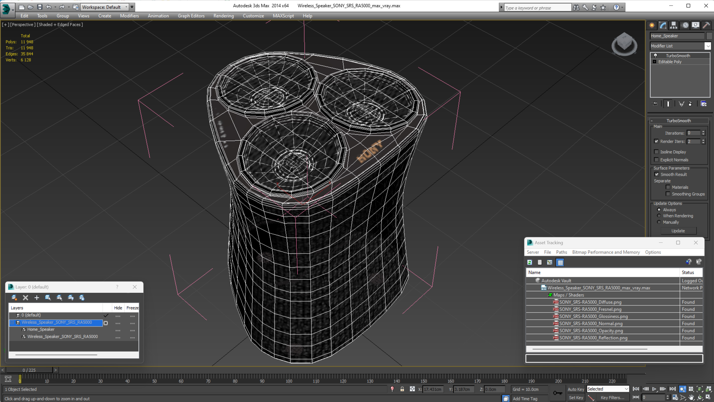Click the SONY_SRS-RA5000_Diffuse.png asset
Image resolution: width=714 pixels, height=402 pixels.
590,302
